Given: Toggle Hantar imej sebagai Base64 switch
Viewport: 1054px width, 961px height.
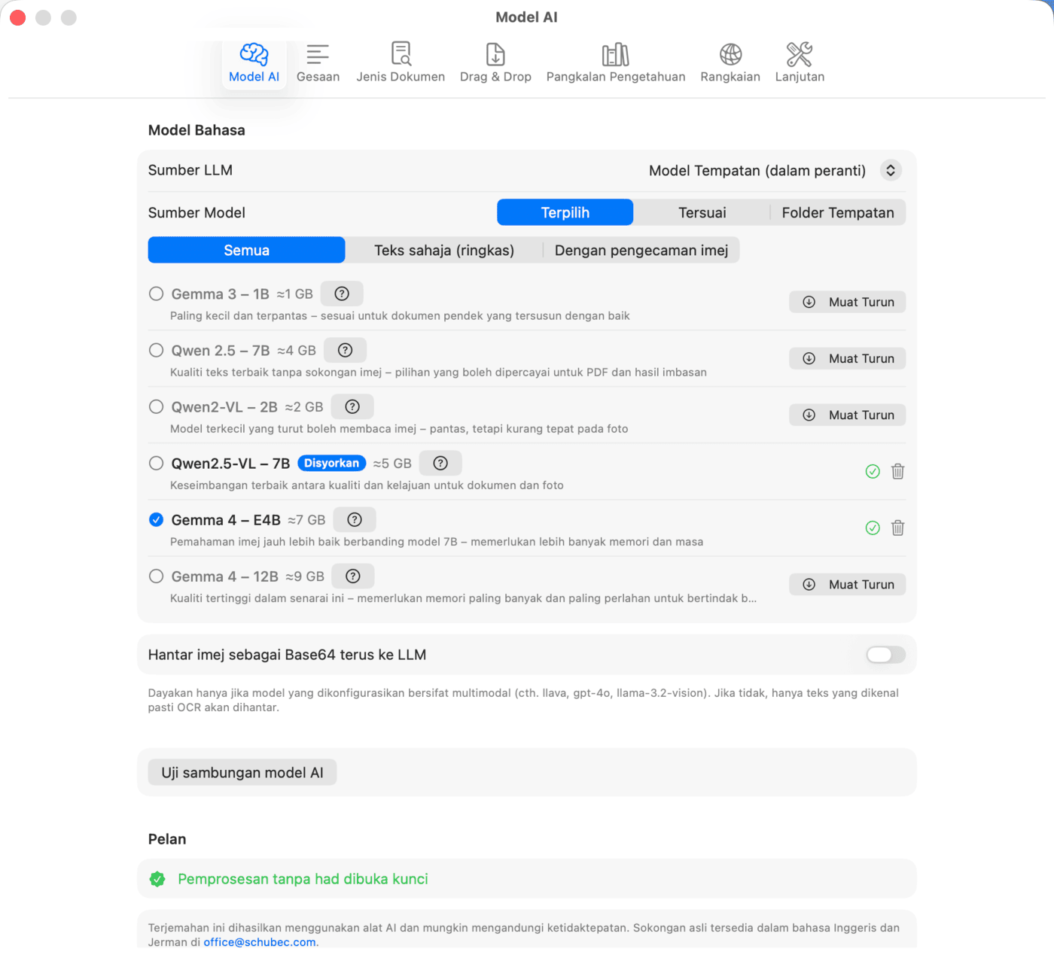Looking at the screenshot, I should click(885, 655).
